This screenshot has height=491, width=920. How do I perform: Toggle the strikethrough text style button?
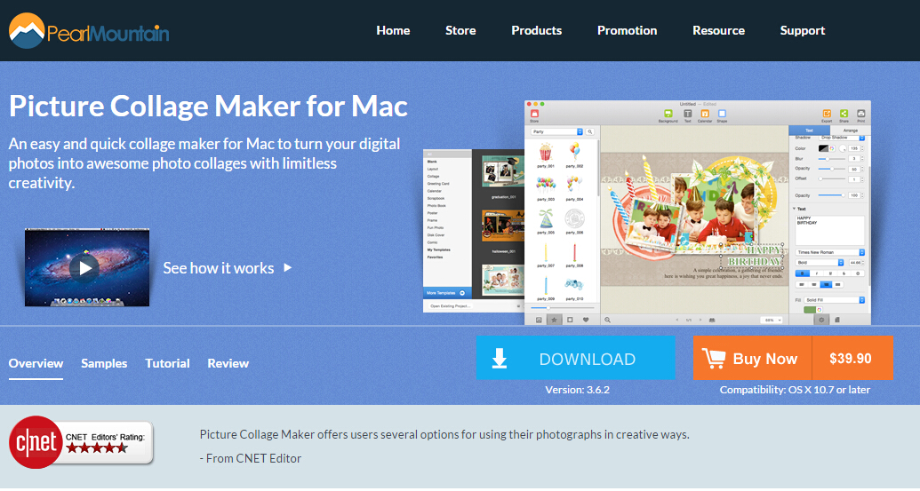(844, 273)
